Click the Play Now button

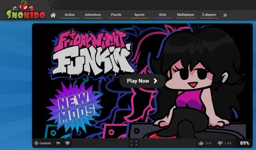pyautogui.click(x=142, y=81)
